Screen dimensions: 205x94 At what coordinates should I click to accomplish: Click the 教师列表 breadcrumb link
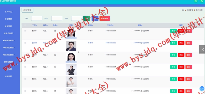[x=199, y=10]
